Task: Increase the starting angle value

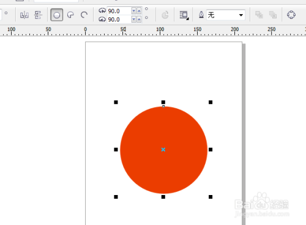Action: (139, 11)
